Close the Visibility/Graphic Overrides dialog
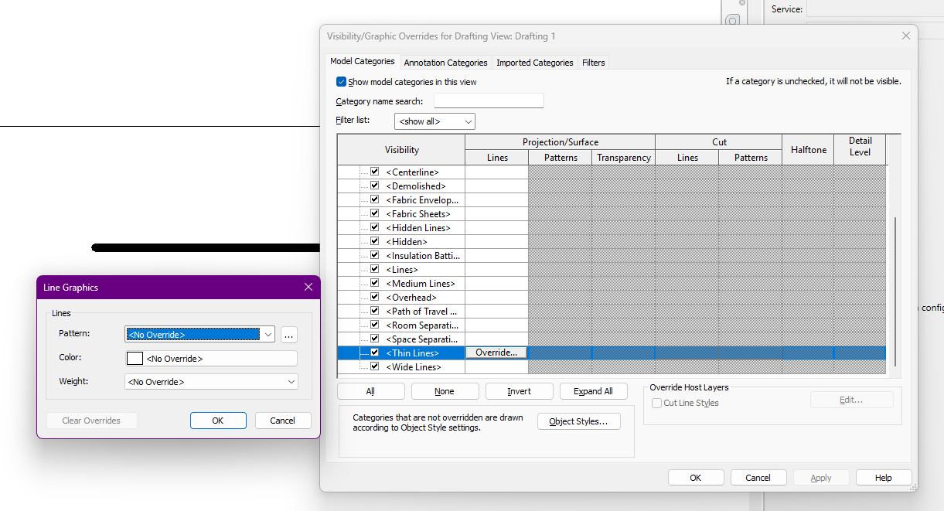 click(906, 36)
